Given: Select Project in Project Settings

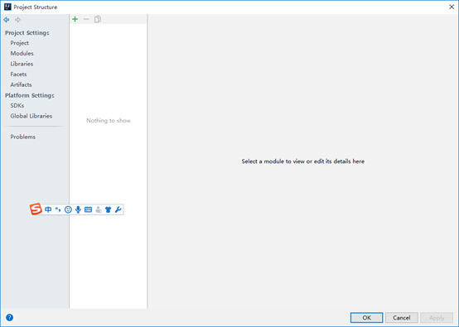Looking at the screenshot, I should coord(20,43).
